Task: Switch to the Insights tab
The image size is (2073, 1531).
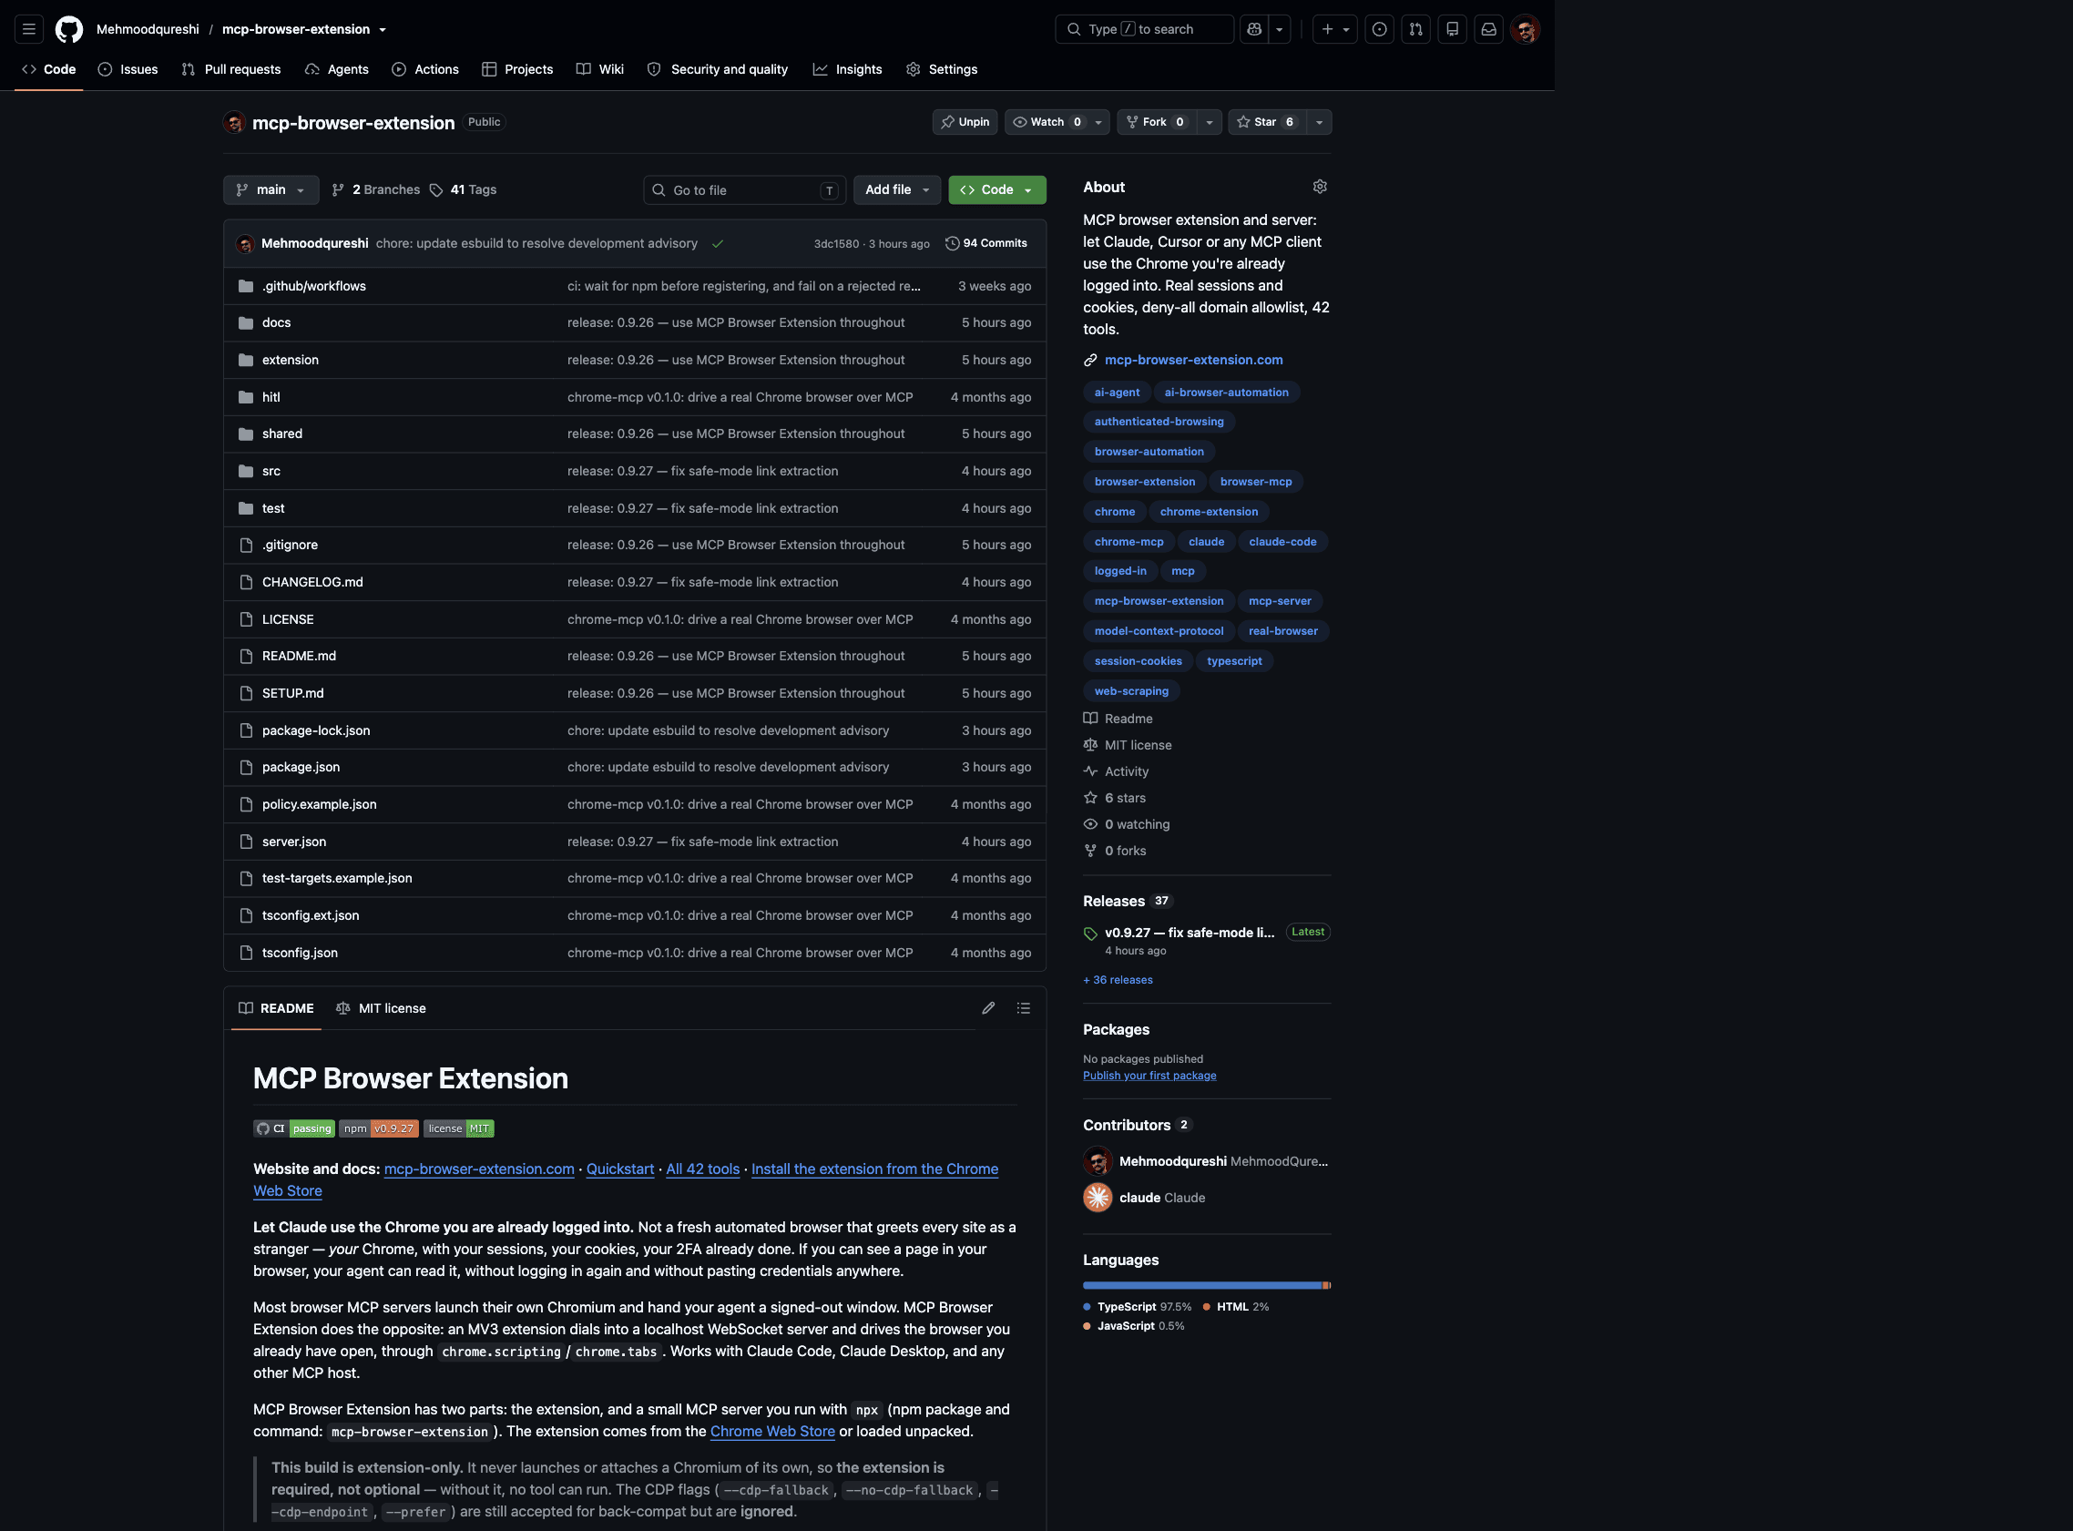Action: point(847,68)
